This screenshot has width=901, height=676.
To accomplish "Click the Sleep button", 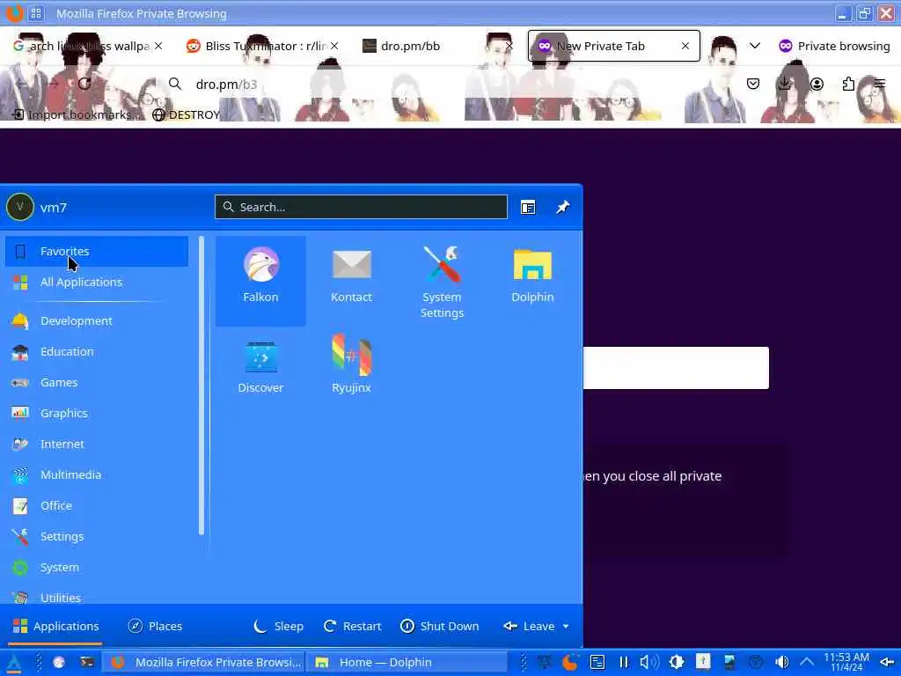I will (279, 626).
